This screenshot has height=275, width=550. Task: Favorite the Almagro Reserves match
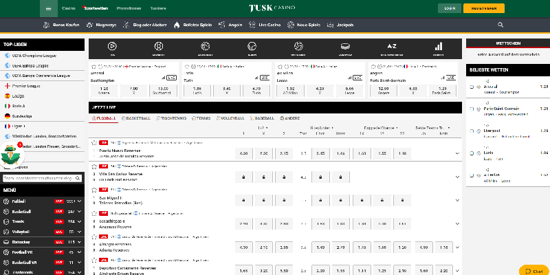(x=93, y=236)
